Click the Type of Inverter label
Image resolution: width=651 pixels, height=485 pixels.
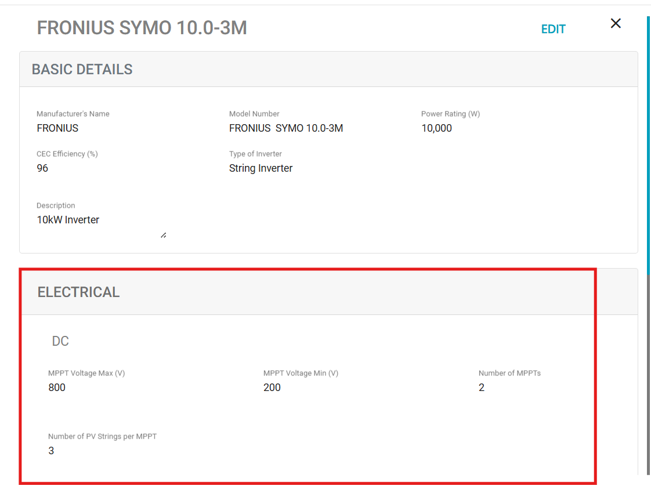pyautogui.click(x=255, y=154)
